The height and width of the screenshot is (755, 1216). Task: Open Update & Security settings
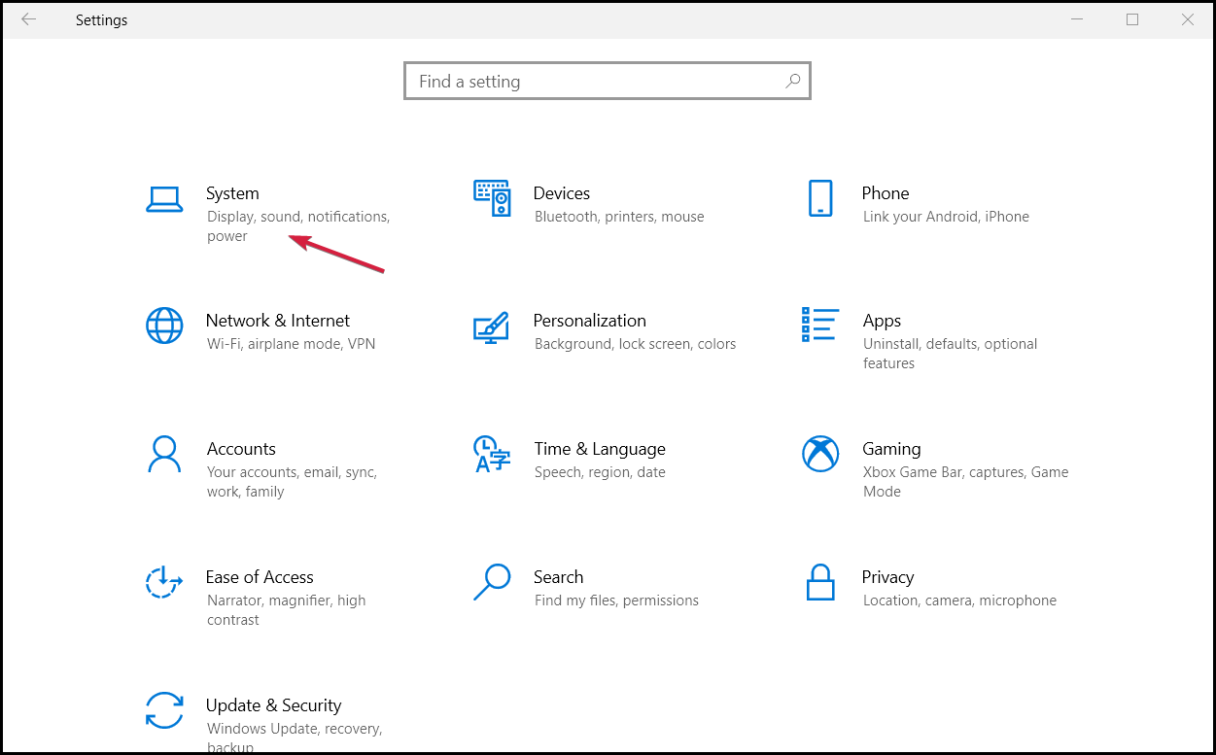[x=273, y=705]
